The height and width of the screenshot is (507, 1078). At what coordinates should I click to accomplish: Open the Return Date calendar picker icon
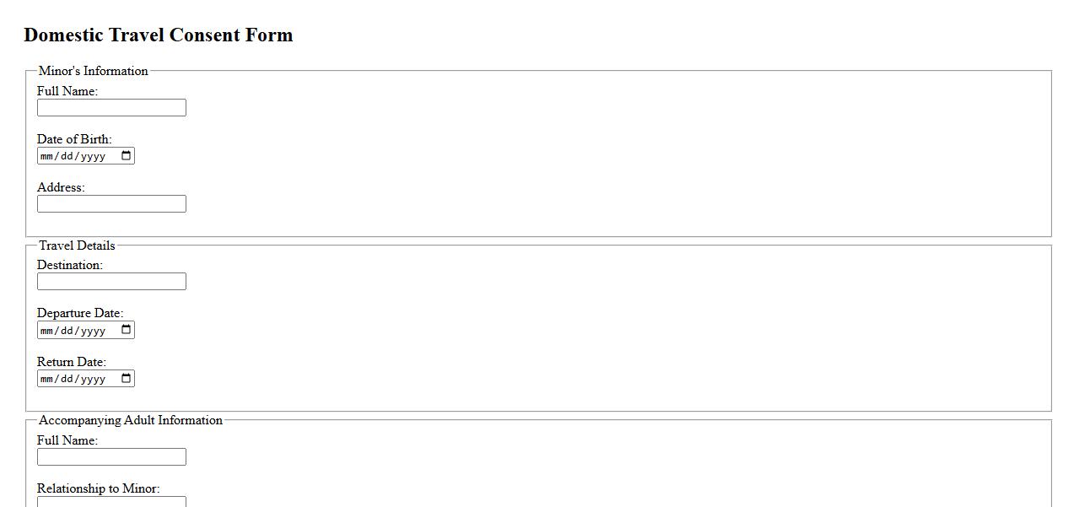tap(127, 378)
